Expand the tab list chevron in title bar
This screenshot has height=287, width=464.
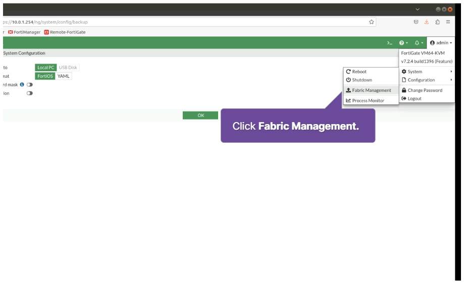click(x=417, y=10)
